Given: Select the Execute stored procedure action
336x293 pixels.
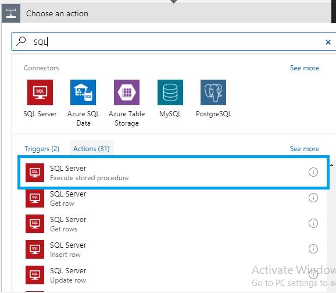Looking at the screenshot, I should tap(173, 173).
